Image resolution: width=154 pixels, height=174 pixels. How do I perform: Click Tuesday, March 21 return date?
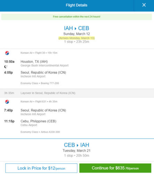tap(77, 151)
